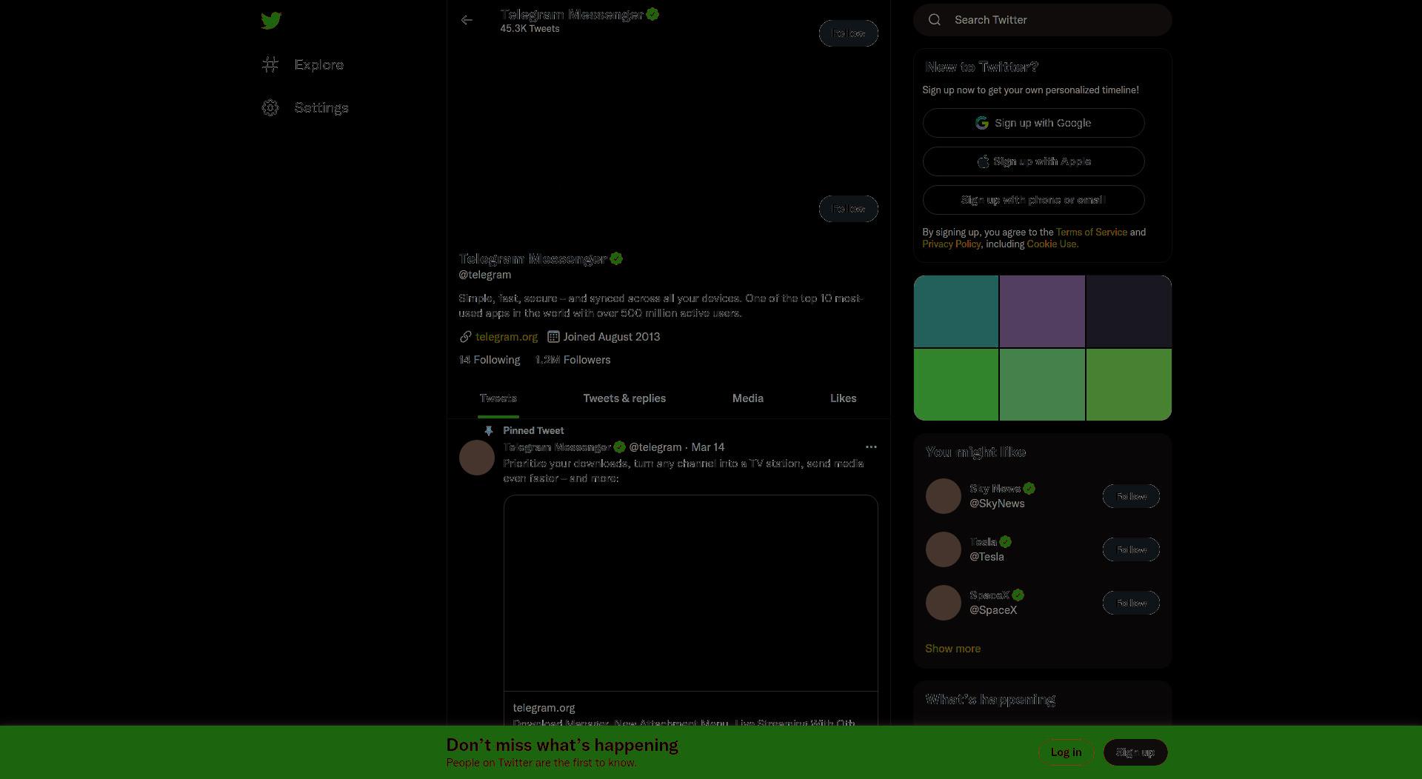This screenshot has width=1422, height=779.
Task: Click the link chain icon
Action: 465,337
